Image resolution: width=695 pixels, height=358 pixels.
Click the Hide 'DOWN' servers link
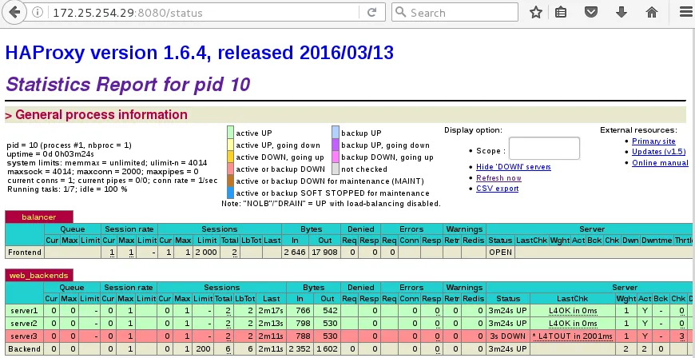514,167
